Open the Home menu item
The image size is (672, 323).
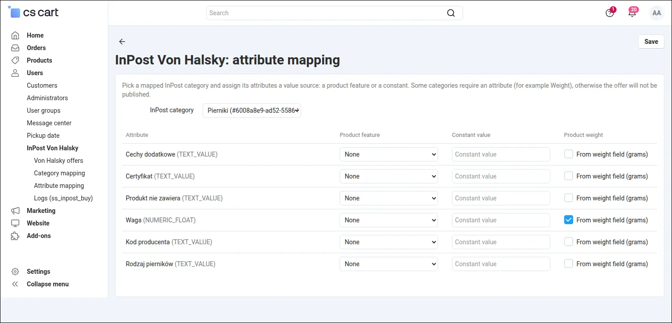pyautogui.click(x=35, y=35)
